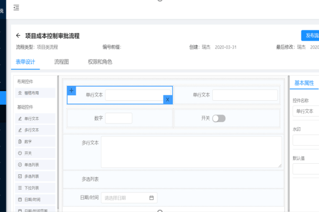This screenshot has width=319, height=212.
Task: Click the 控件名称 field containing 单行文本
Action: click(x=306, y=111)
